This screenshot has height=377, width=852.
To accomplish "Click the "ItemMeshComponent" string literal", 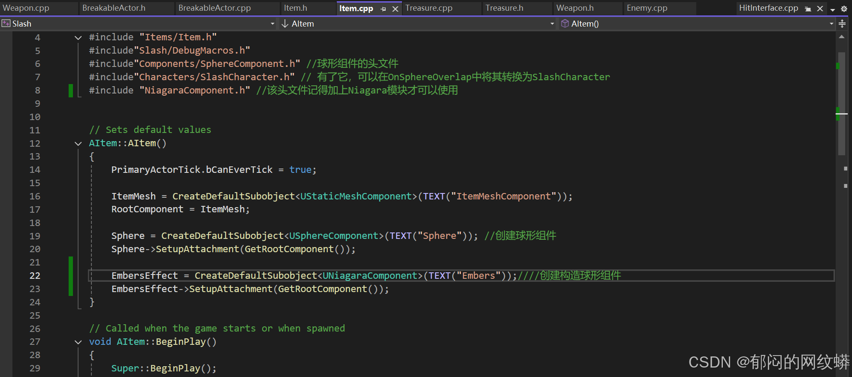I will (504, 196).
